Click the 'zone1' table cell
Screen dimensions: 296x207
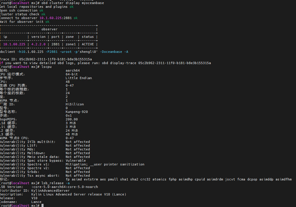(71, 44)
